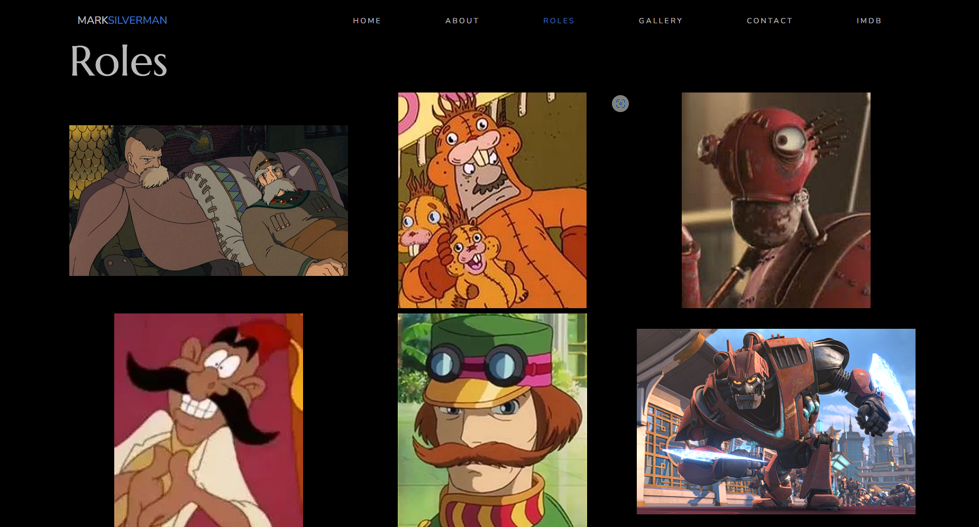The width and height of the screenshot is (979, 527).
Task: View the armored mech with sword image
Action: pyautogui.click(x=776, y=421)
